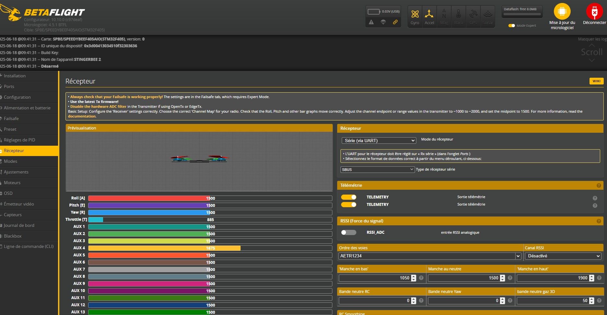
Task: Switch to the Moteurs tab
Action: 12,183
